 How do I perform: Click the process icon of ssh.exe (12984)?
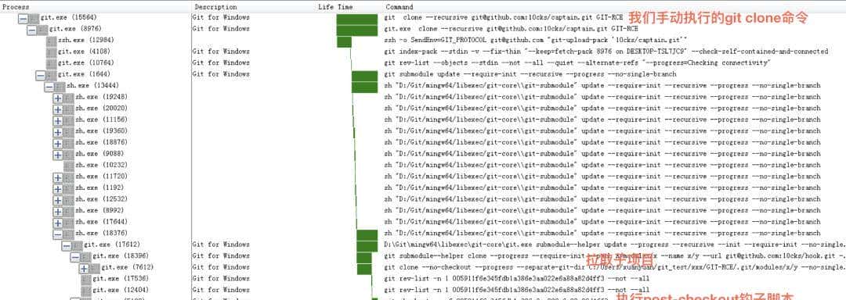pyautogui.click(x=51, y=41)
